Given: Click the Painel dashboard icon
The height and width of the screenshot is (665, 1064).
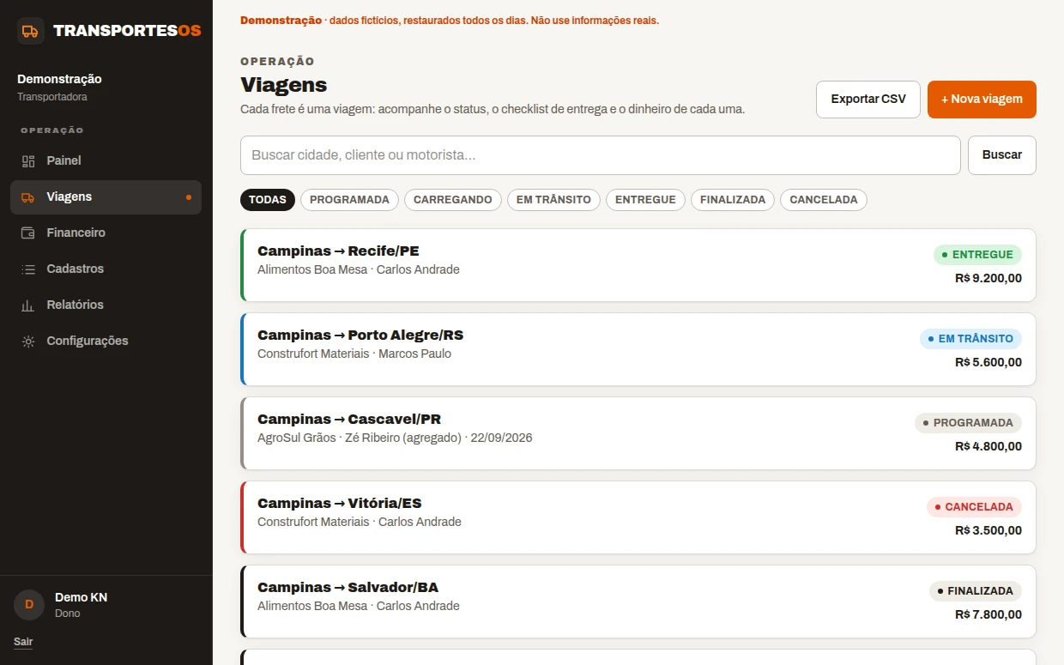Looking at the screenshot, I should pyautogui.click(x=28, y=160).
